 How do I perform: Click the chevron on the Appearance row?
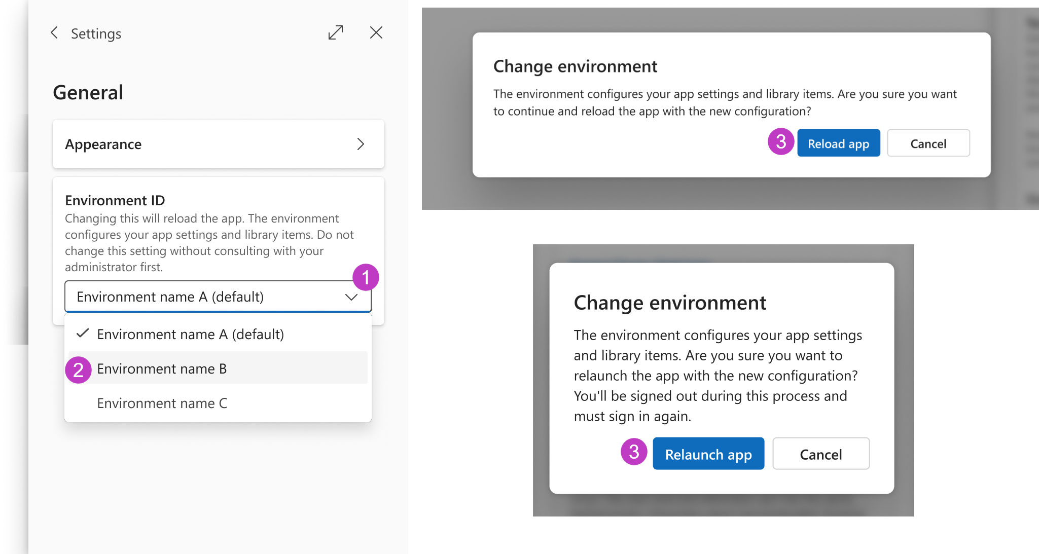point(361,144)
